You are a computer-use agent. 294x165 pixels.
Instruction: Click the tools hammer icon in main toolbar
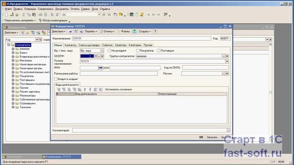pyautogui.click(x=165, y=14)
